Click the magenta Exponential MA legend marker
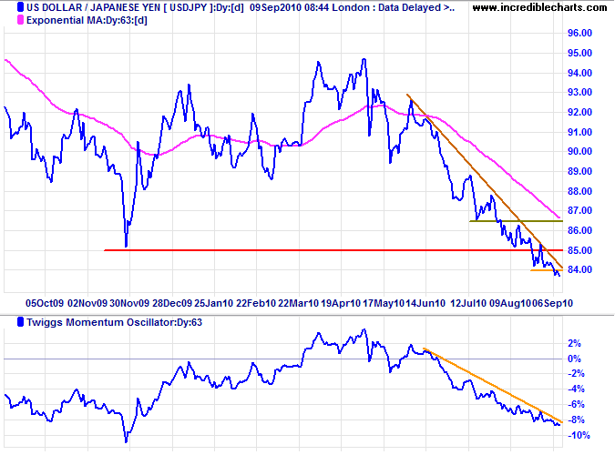 (x=20, y=20)
